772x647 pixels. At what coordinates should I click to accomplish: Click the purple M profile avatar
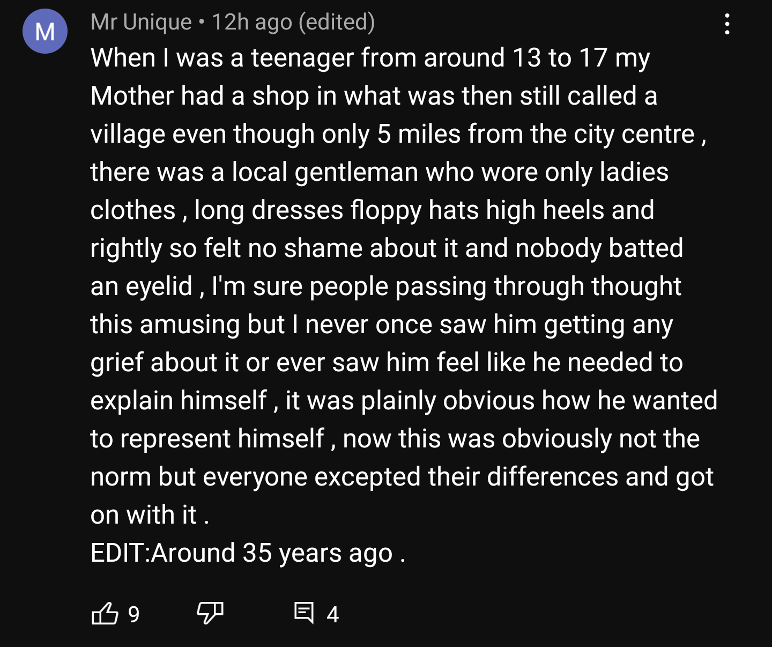pyautogui.click(x=45, y=31)
